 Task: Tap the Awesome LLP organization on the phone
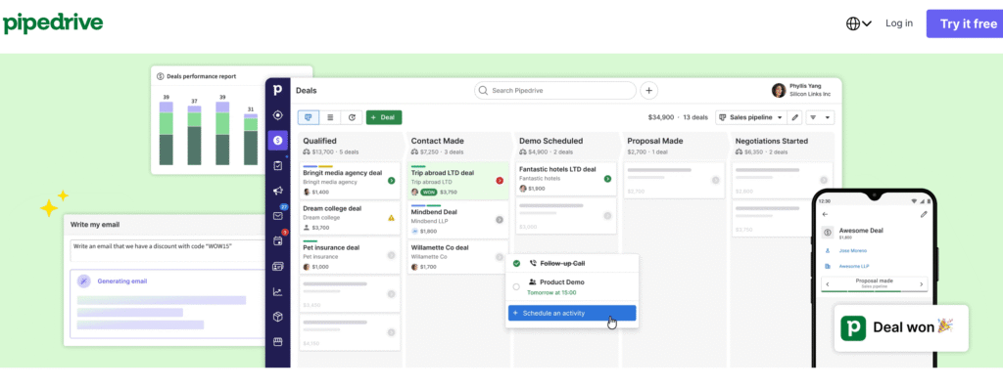(x=853, y=266)
